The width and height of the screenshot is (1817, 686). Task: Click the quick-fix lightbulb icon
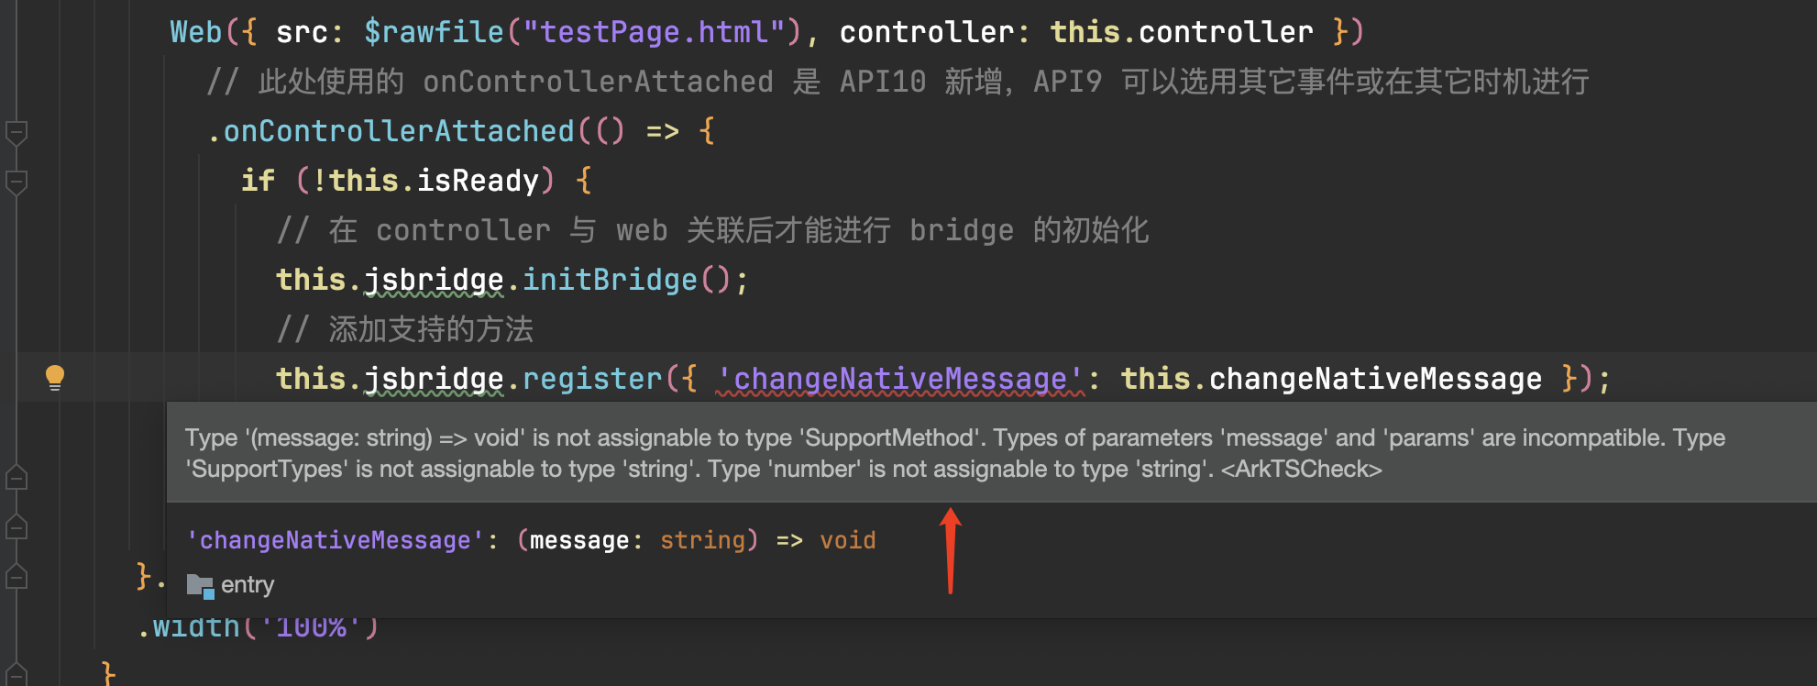coord(57,377)
